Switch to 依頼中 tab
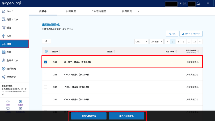Viewport: 215px width, 121px height. (43, 11)
